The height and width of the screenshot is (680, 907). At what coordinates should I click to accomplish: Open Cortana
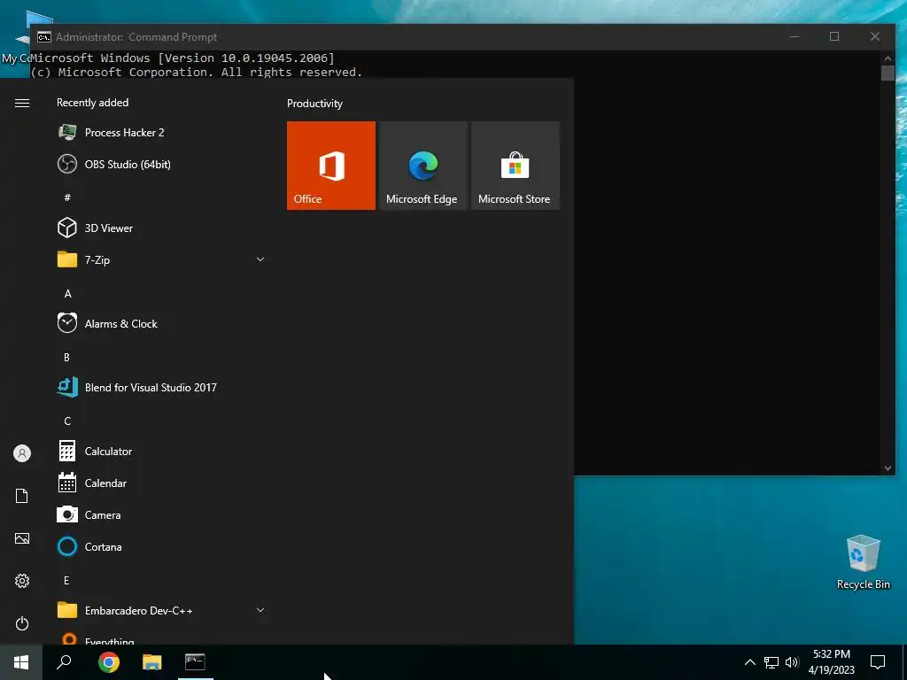click(x=161, y=546)
